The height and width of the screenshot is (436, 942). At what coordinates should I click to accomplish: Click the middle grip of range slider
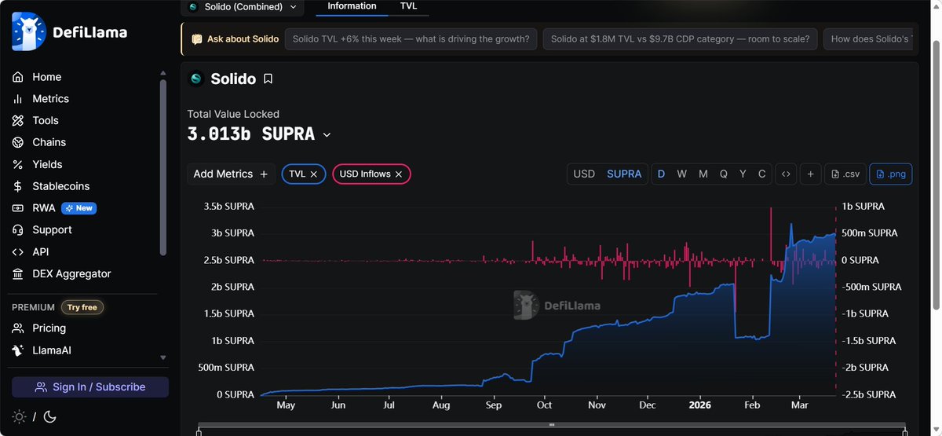[x=552, y=425]
